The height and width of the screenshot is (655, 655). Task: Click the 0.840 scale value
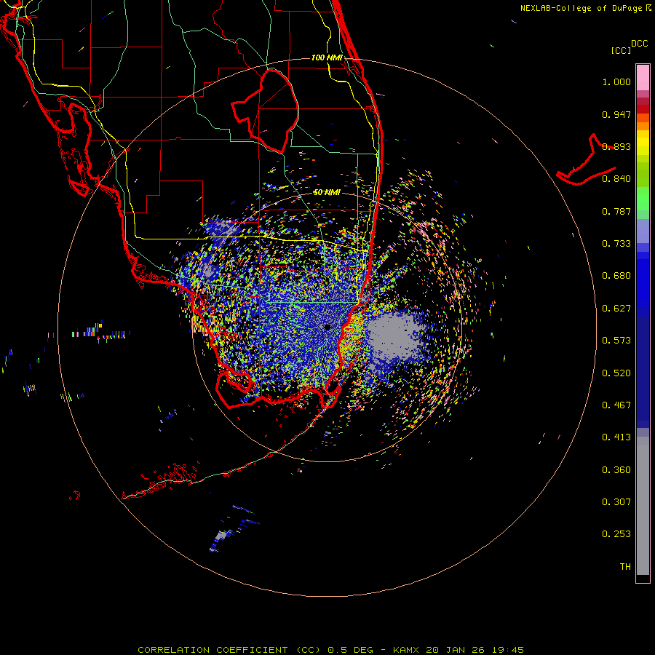[x=616, y=179]
